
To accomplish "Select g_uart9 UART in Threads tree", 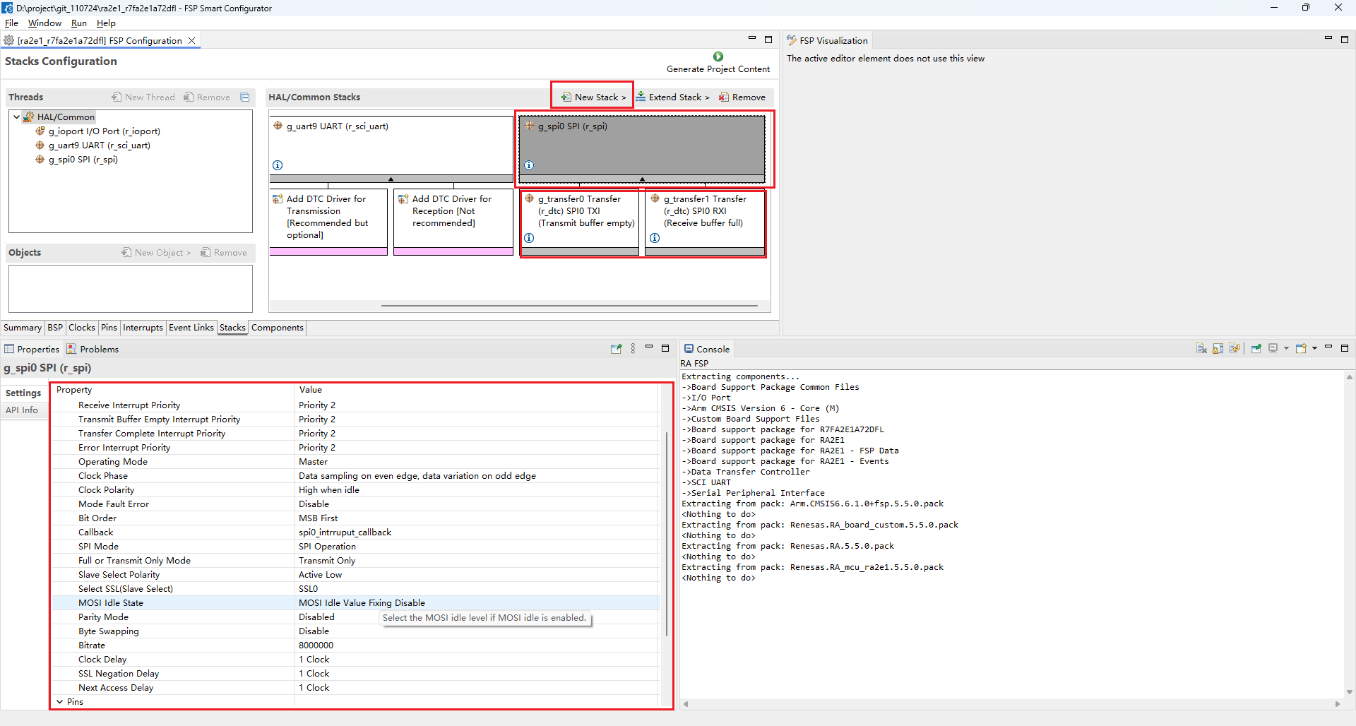I will (x=93, y=145).
